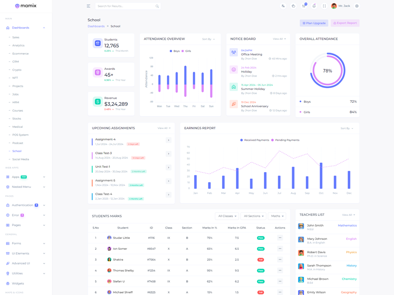The width and height of the screenshot is (394, 295).
Task: Open the actions menu for Studer Little
Action: [x=280, y=238]
